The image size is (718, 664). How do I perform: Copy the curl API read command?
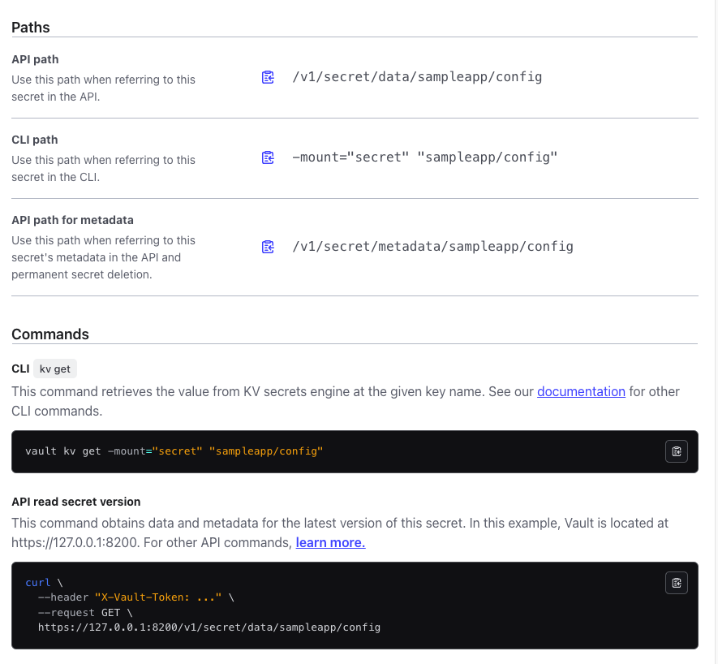tap(676, 582)
